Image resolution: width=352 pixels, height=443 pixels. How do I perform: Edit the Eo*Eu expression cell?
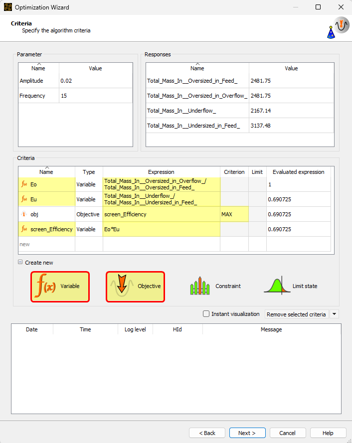pyautogui.click(x=162, y=229)
